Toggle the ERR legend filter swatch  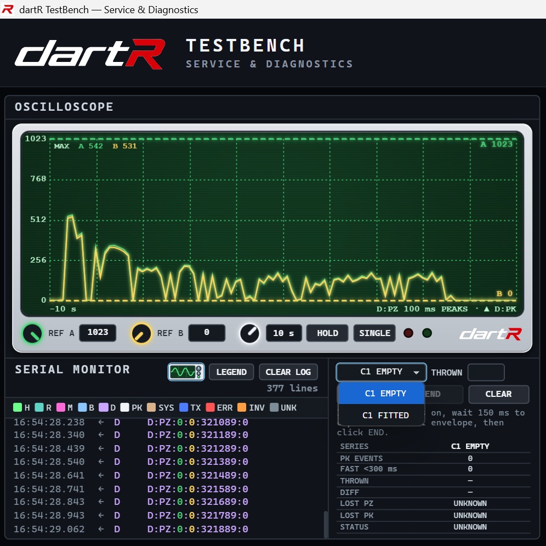click(x=210, y=407)
